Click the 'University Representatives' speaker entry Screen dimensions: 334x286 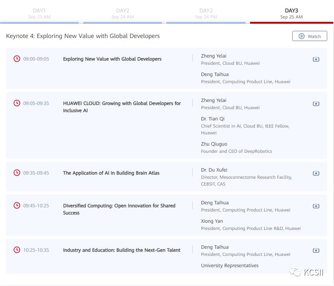coord(230,266)
